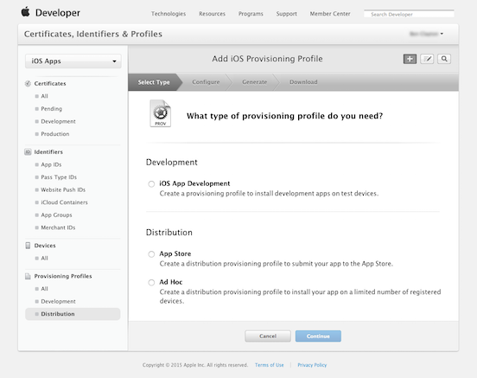Open the Technologies navigation menu
This screenshot has width=477, height=378.
(x=169, y=14)
